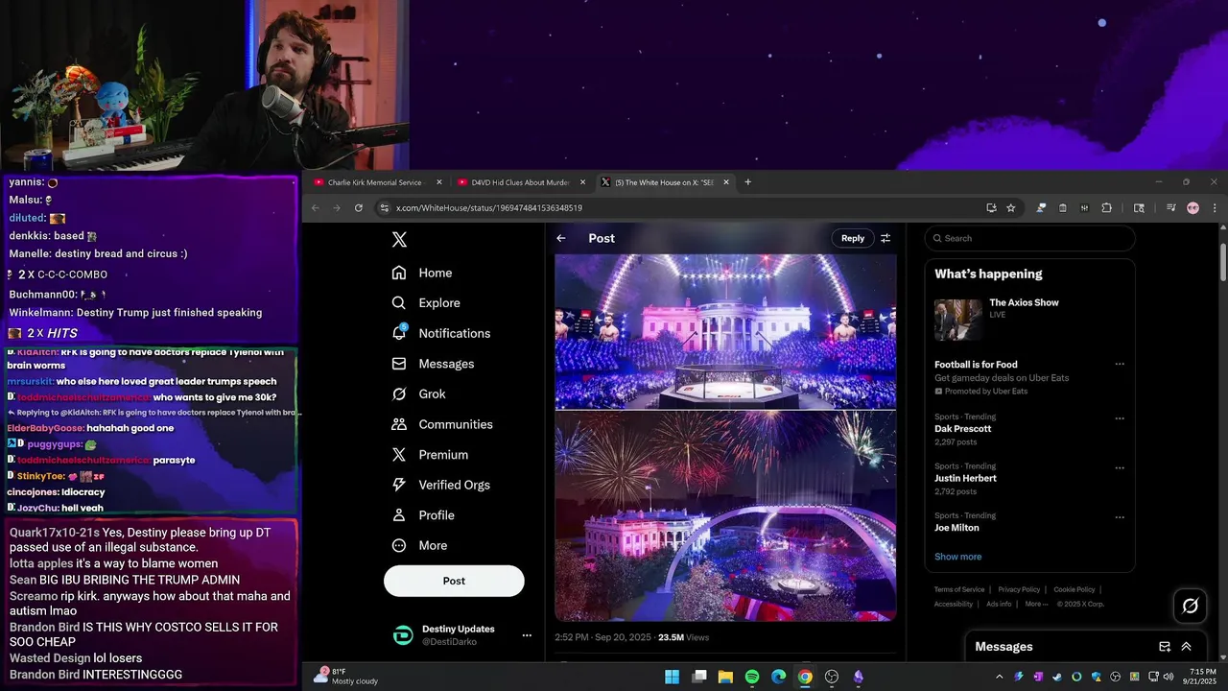This screenshot has height=691, width=1228.
Task: Open Accessibility footer link
Action: point(954,604)
